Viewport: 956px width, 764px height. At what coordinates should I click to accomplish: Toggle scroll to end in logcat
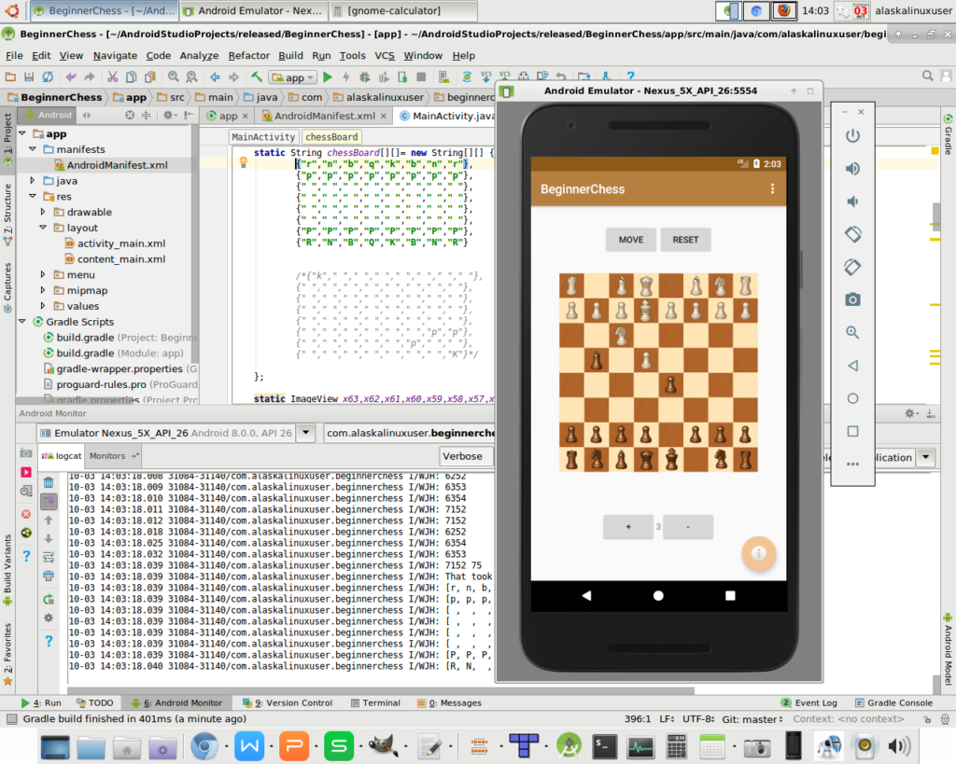point(49,501)
